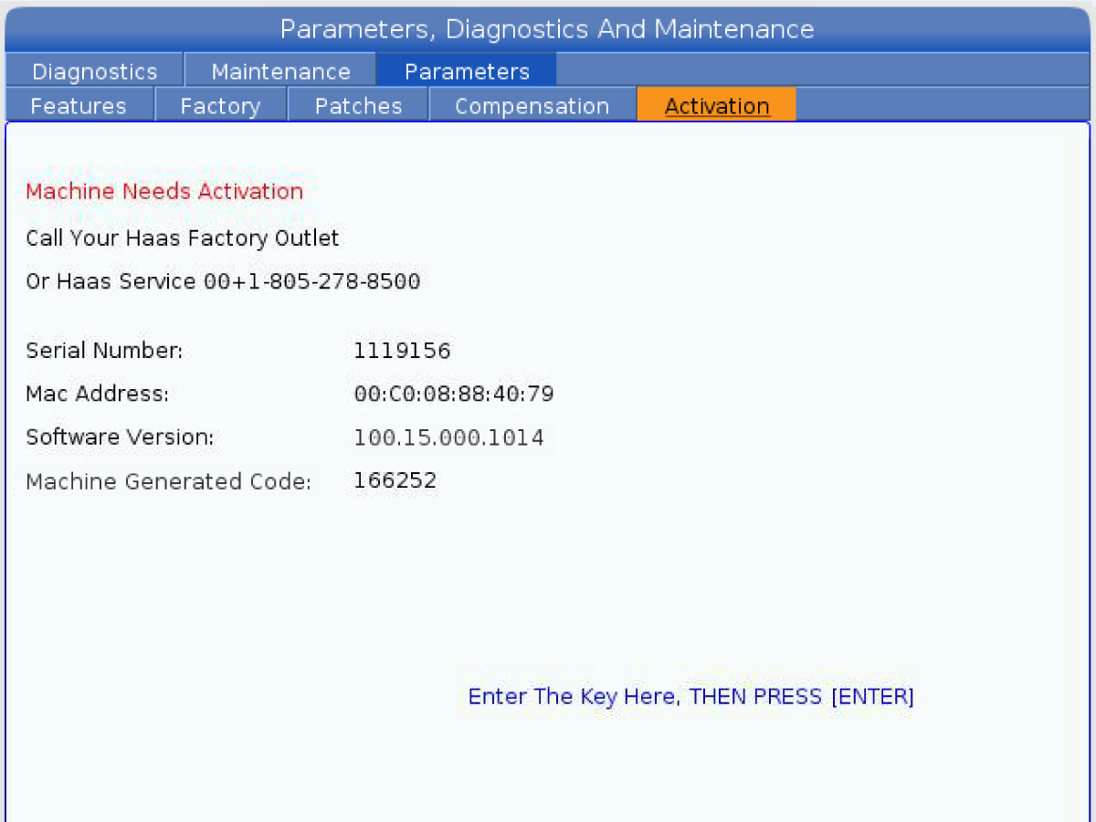The width and height of the screenshot is (1096, 822).
Task: Click the 'Mac Address:' label
Action: coord(98,395)
